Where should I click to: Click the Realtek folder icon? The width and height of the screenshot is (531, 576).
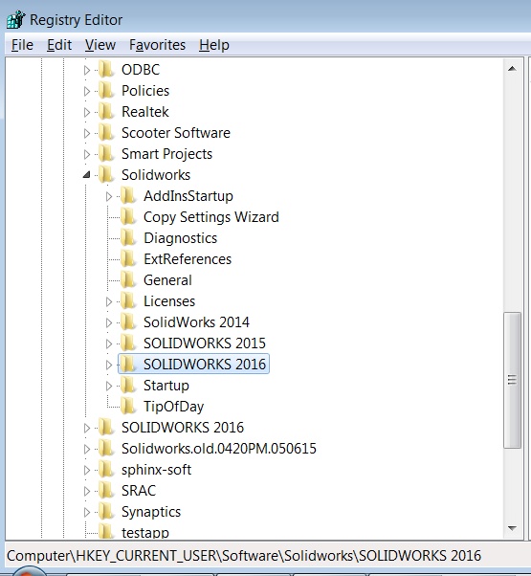(106, 111)
